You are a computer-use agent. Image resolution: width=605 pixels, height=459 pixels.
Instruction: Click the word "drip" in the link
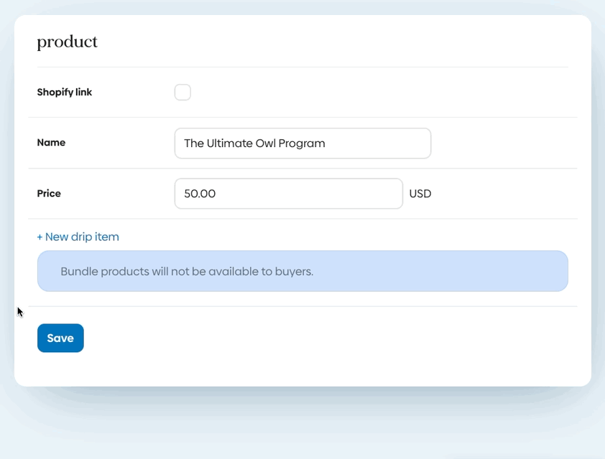pos(81,237)
